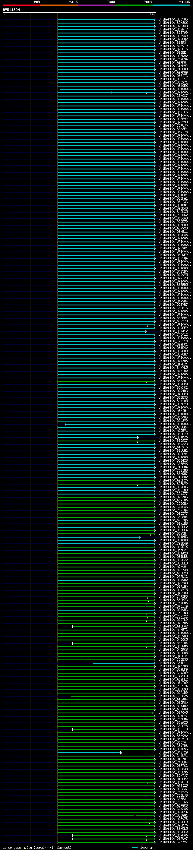
Task: Select UniRef100_B5RI70 label
Action: click(x=173, y=132)
